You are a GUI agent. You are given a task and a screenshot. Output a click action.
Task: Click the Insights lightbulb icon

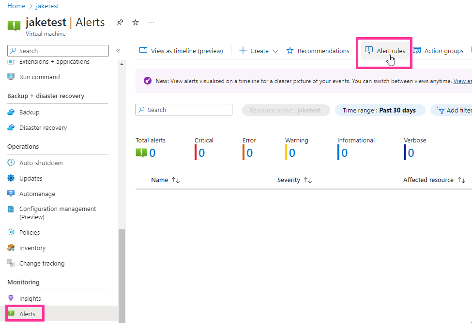click(x=11, y=298)
